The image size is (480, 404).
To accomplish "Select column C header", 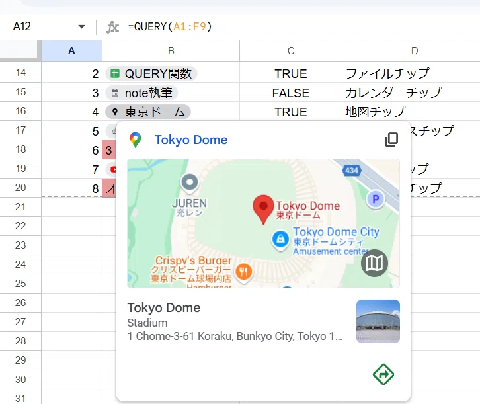I will tap(291, 51).
